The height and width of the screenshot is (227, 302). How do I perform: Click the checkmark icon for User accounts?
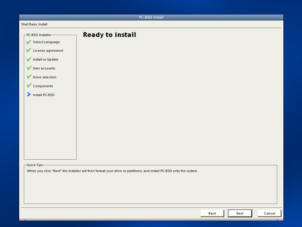29,68
